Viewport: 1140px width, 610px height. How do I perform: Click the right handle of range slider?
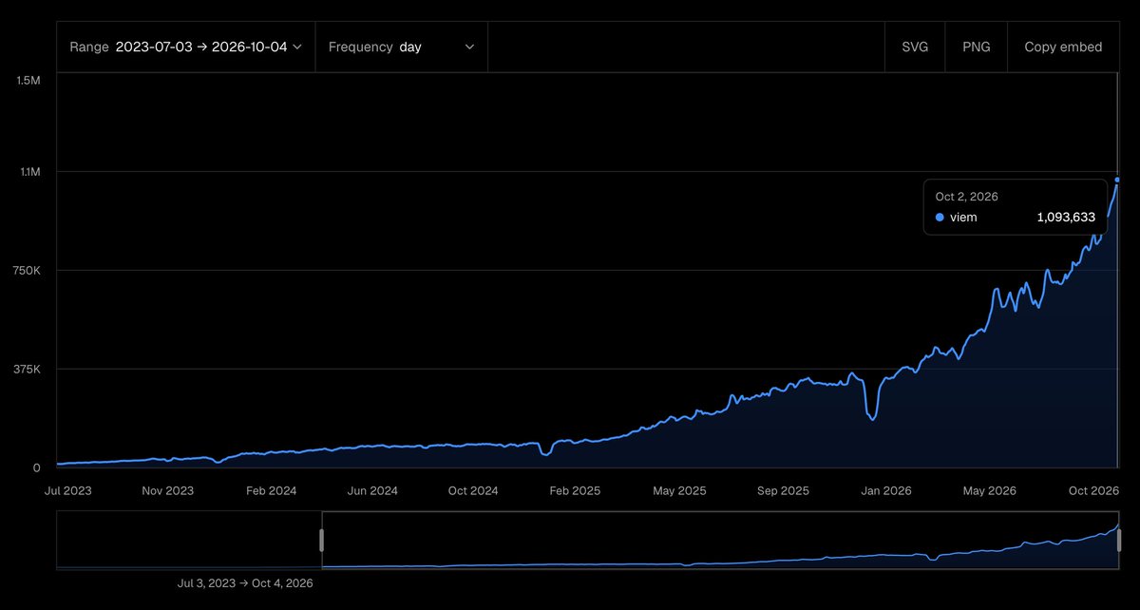tap(1120, 540)
